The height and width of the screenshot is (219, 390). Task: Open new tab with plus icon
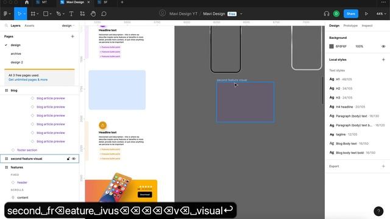pos(122,2)
